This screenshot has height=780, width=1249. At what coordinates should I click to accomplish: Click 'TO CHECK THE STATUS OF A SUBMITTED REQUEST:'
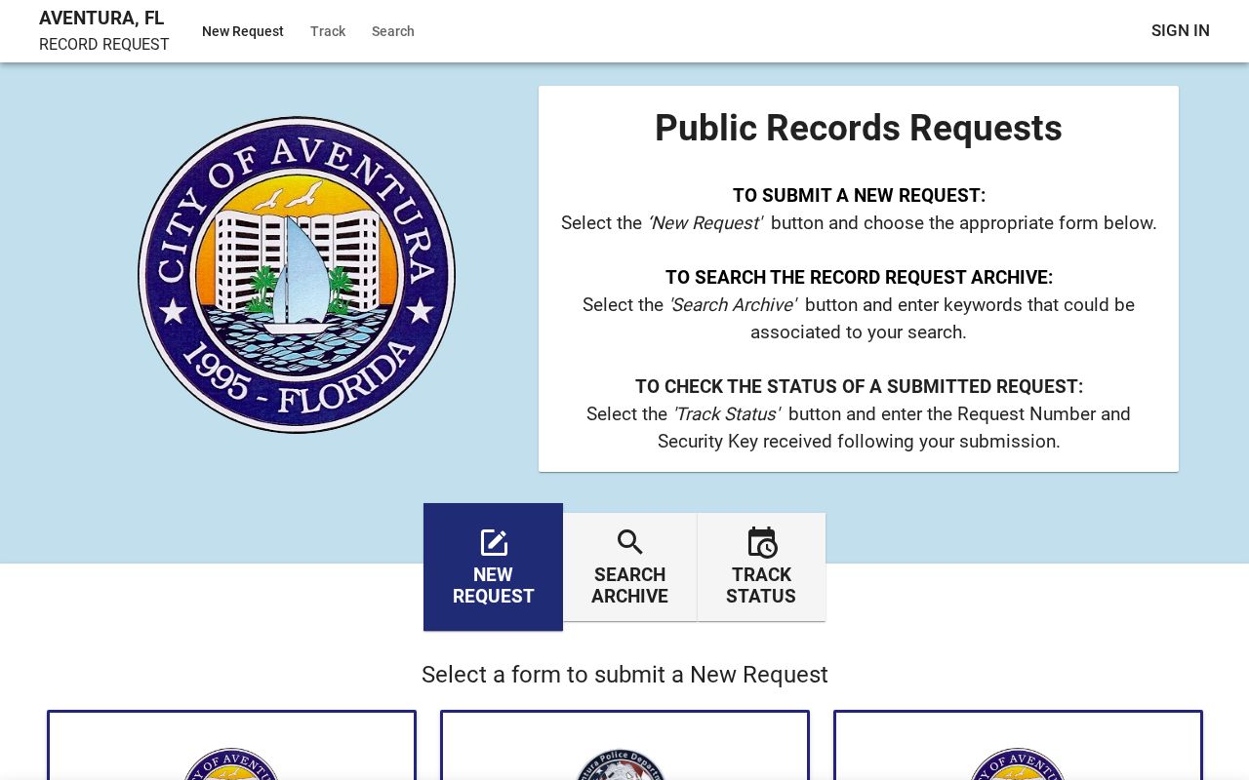tap(859, 387)
